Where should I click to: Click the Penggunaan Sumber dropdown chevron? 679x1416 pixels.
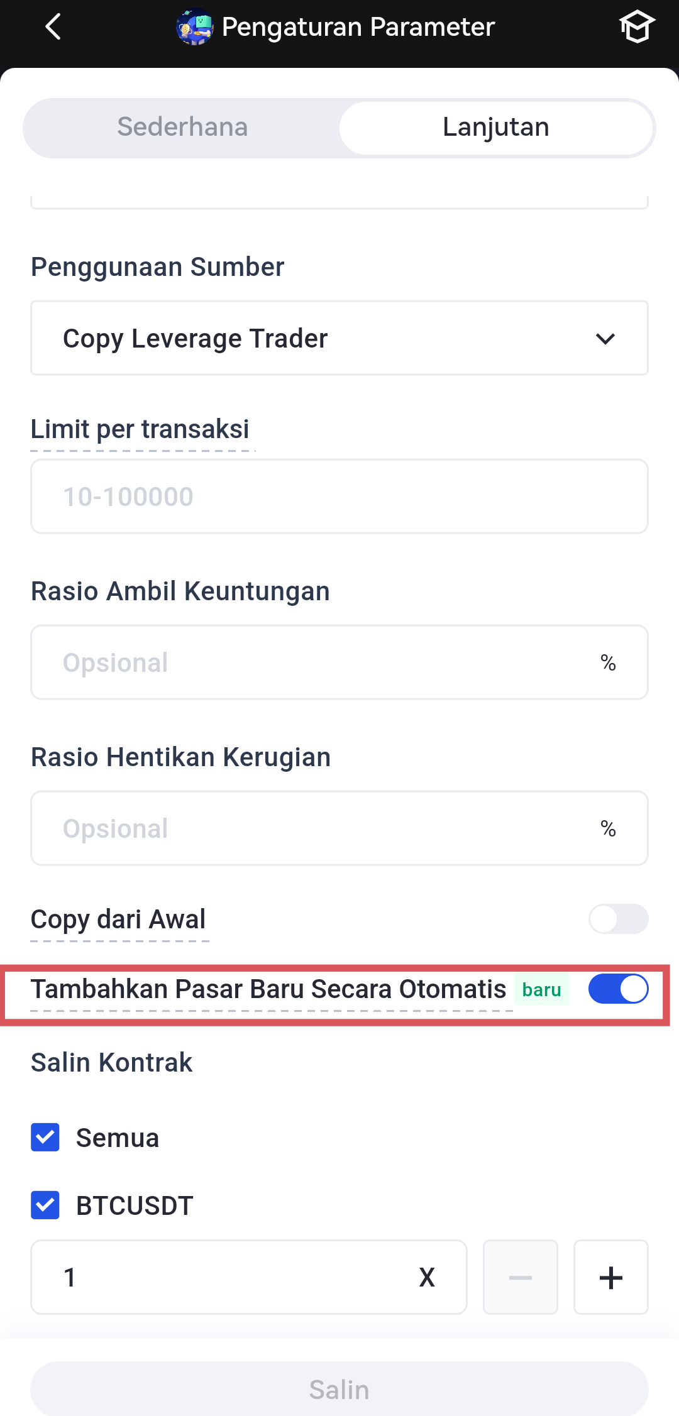coord(605,339)
